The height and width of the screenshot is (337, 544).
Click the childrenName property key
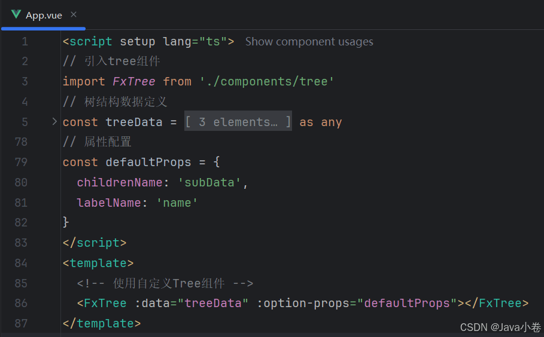(120, 182)
